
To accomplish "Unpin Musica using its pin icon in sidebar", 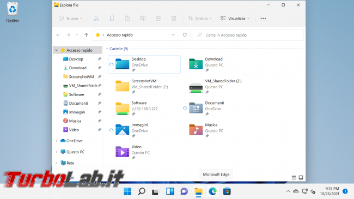I will 99,120.
